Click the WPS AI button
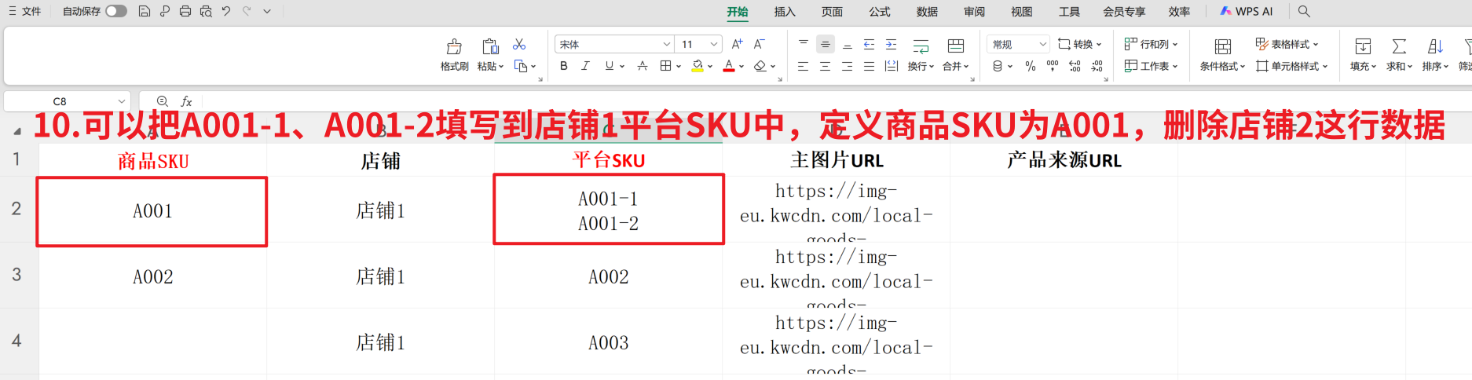The image size is (1472, 380). pos(1247,12)
